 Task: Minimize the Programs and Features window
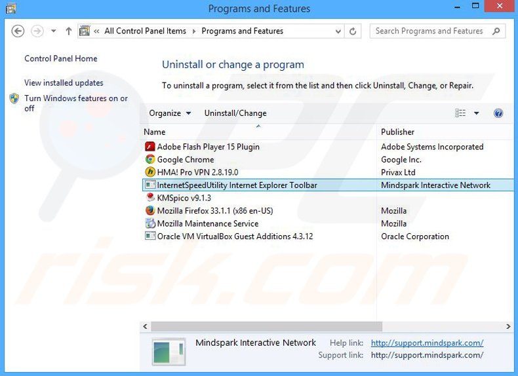tap(458, 7)
